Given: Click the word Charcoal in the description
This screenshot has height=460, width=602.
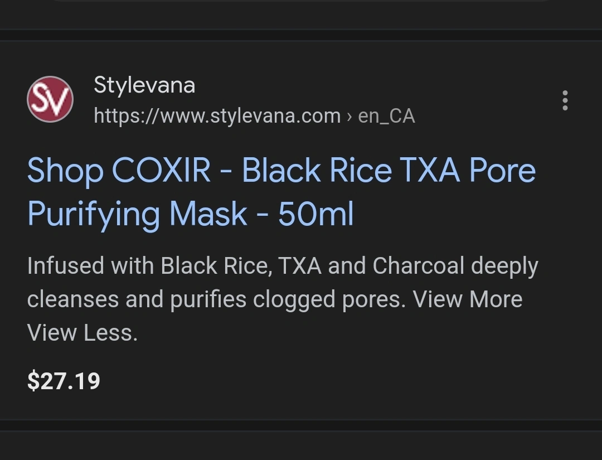Looking at the screenshot, I should pyautogui.click(x=418, y=266).
